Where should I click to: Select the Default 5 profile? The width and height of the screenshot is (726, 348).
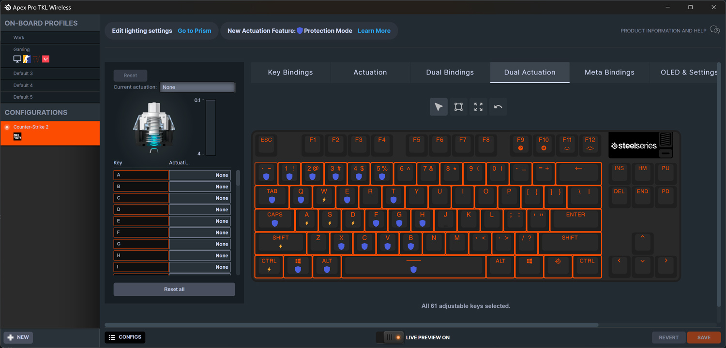50,97
